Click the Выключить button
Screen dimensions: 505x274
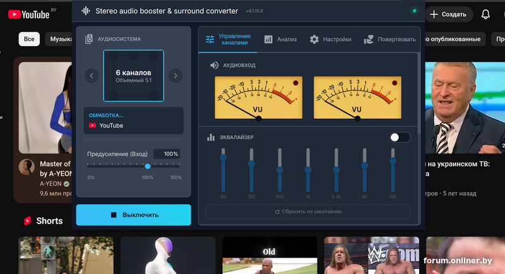[133, 215]
